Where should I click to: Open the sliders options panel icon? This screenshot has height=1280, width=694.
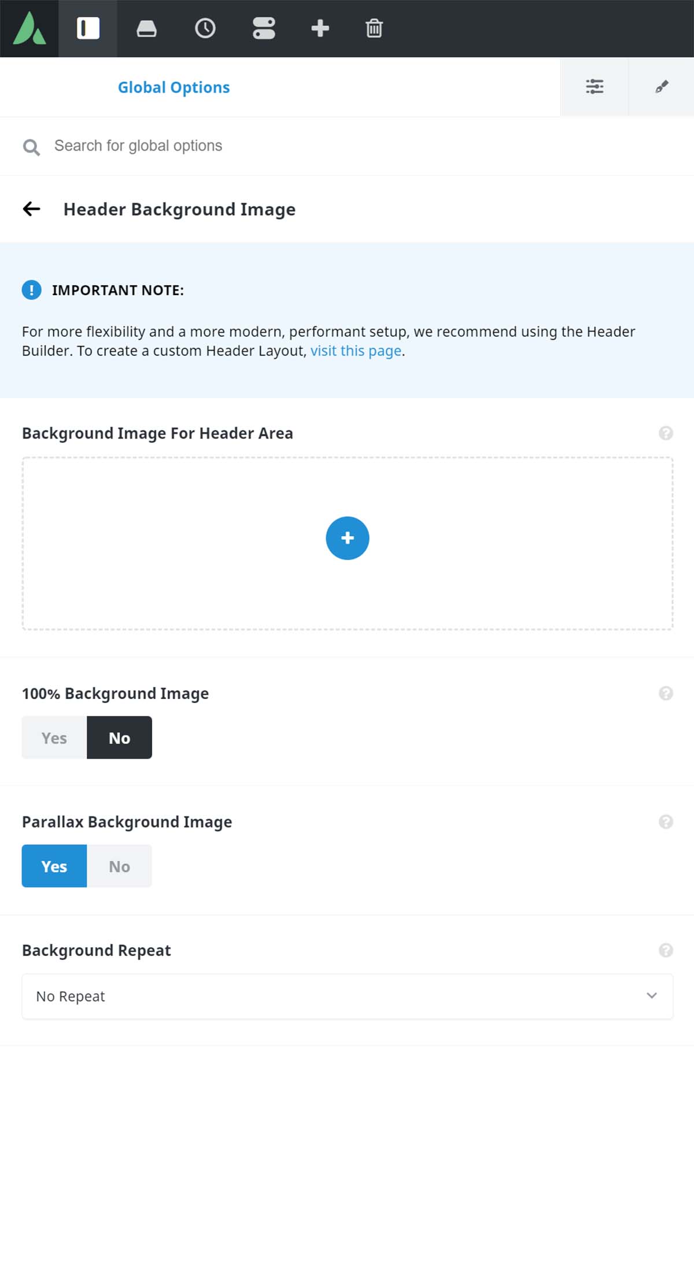tap(595, 87)
